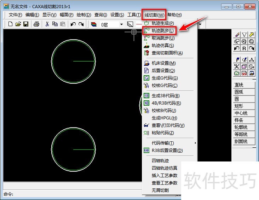Click the window zoom icon in right panel
The width and height of the screenshot is (259, 200).
pyautogui.click(x=237, y=41)
